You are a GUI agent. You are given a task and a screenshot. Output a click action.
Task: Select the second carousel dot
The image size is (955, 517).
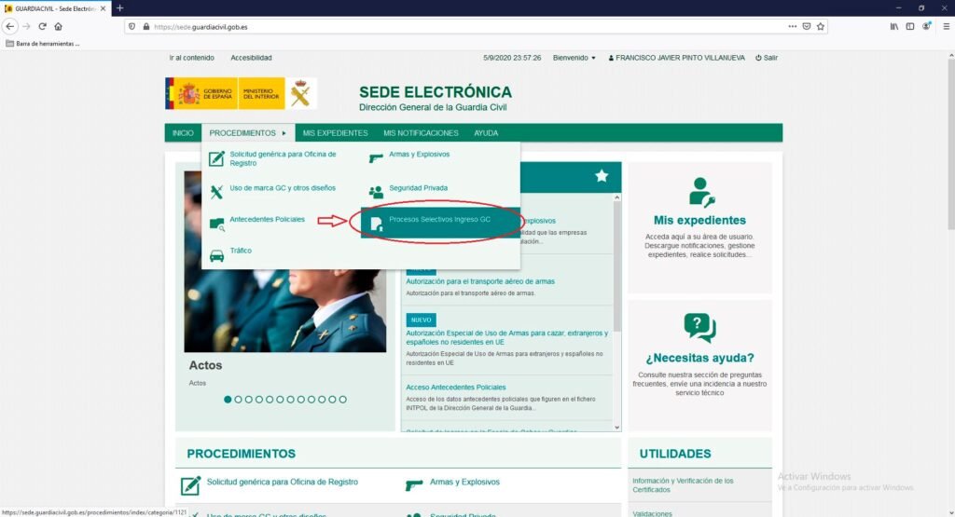click(238, 400)
